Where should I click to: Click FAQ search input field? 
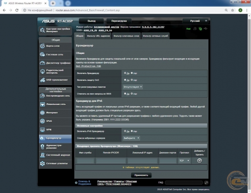click(184, 183)
